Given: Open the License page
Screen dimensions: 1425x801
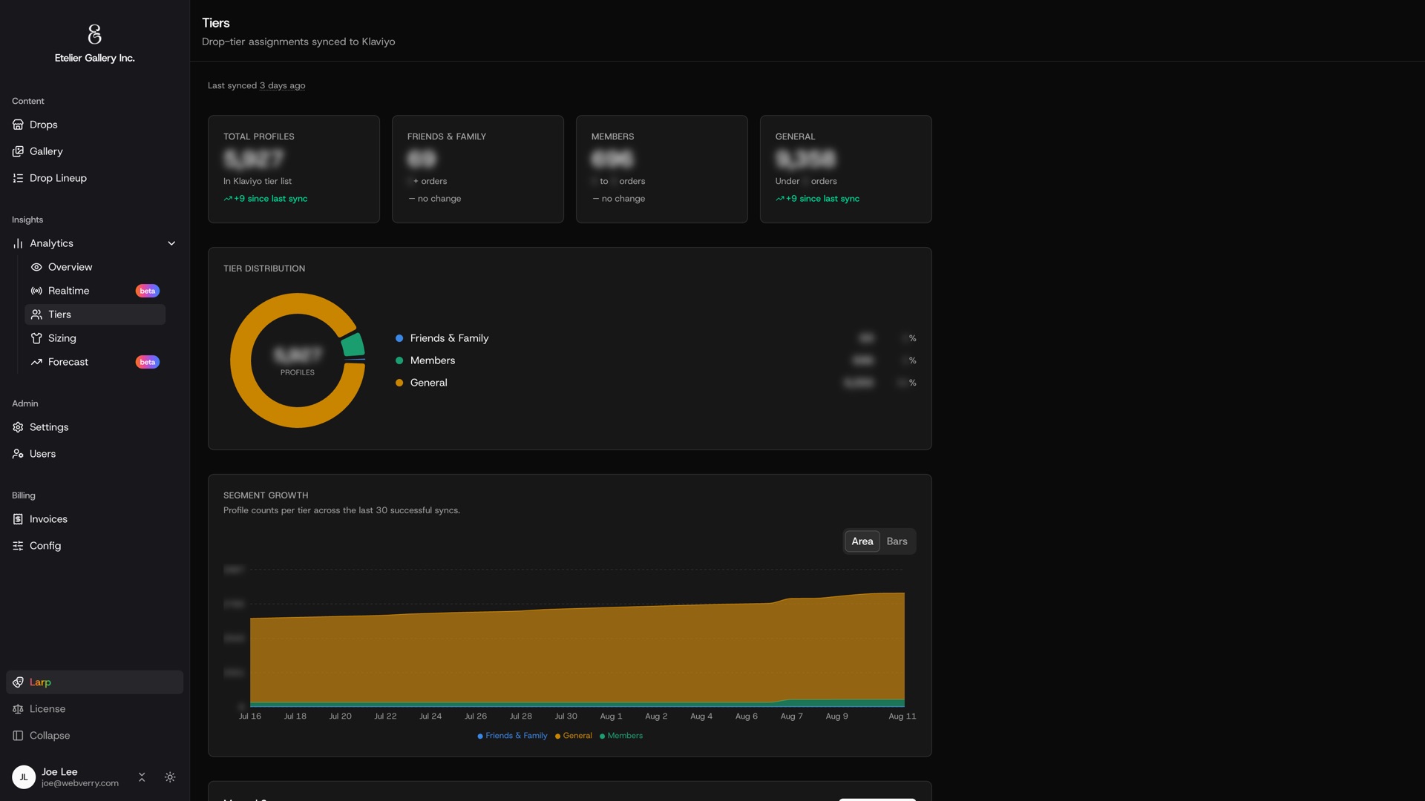Looking at the screenshot, I should (x=94, y=709).
